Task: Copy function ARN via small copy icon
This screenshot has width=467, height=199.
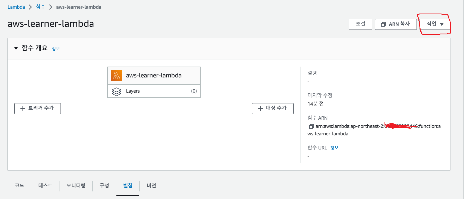Action: click(x=311, y=126)
